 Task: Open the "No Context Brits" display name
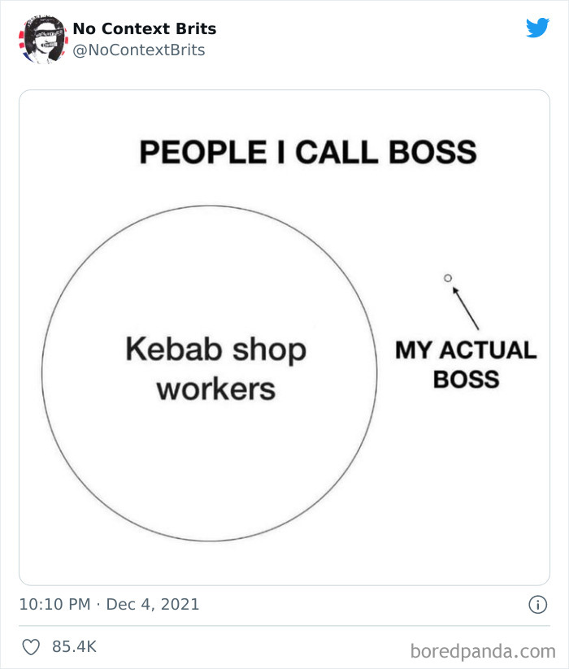pyautogui.click(x=145, y=28)
